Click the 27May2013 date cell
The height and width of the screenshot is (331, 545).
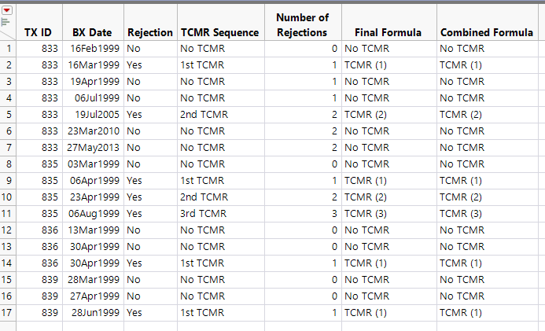point(91,147)
